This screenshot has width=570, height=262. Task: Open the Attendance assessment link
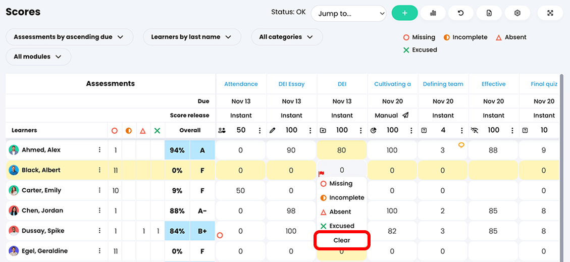pos(241,84)
